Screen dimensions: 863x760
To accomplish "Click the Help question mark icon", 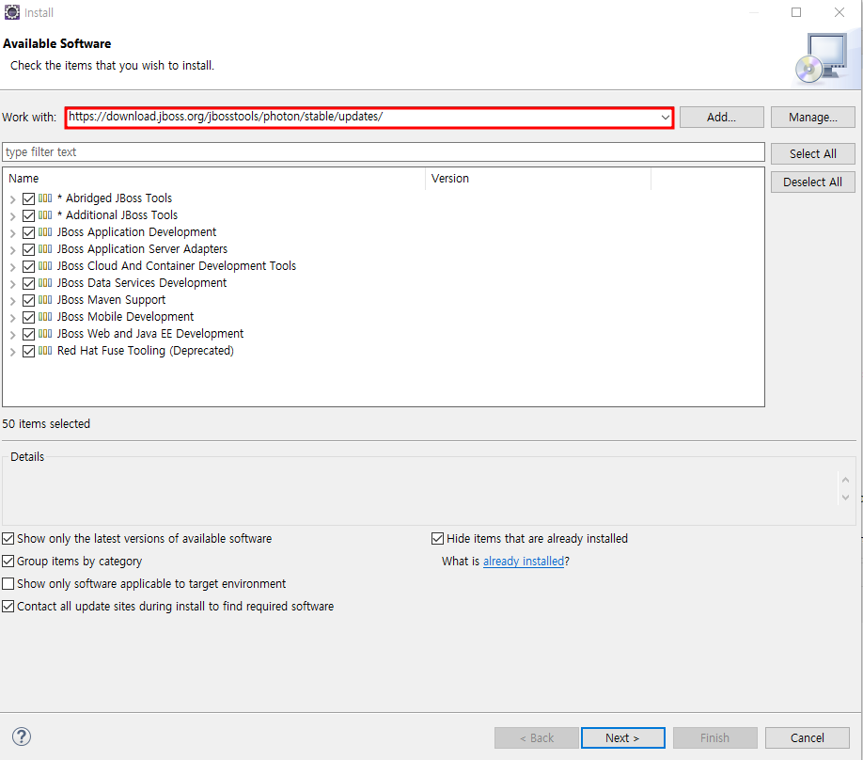I will coord(22,736).
